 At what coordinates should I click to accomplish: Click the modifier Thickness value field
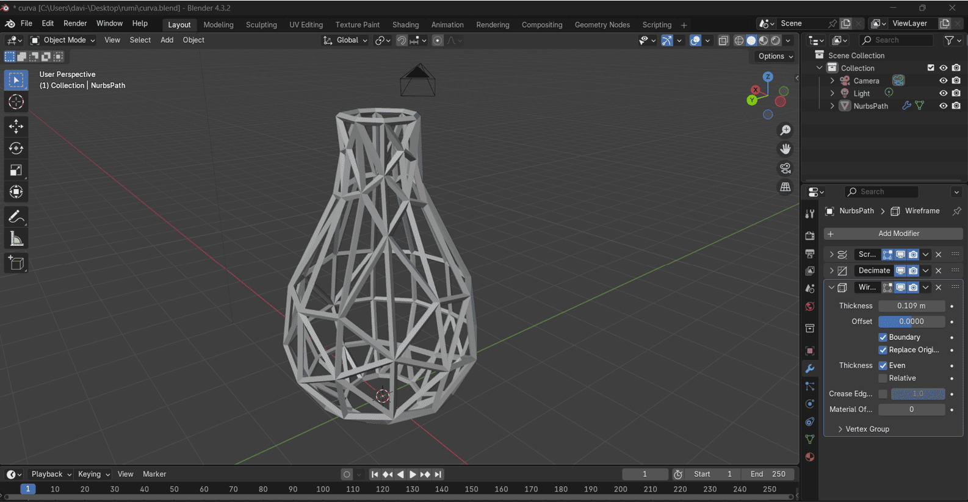click(911, 306)
